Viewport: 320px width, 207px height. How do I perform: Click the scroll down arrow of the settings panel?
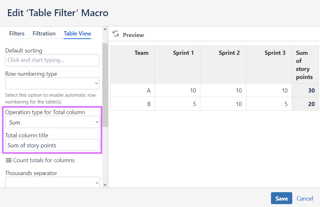[x=105, y=184]
